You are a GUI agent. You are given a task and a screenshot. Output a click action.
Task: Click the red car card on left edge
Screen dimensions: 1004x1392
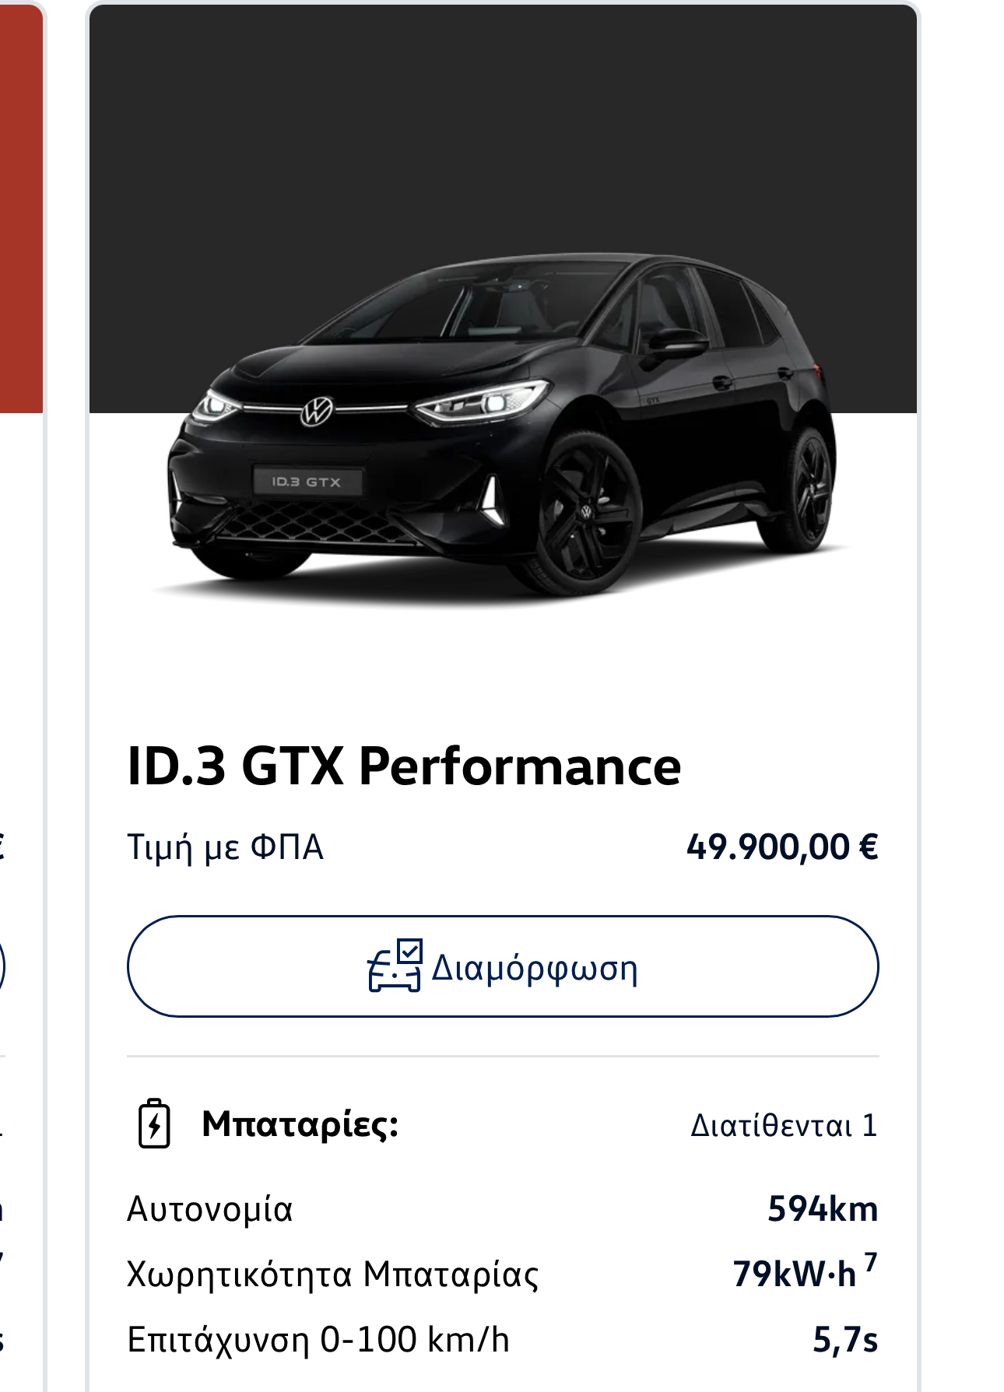pyautogui.click(x=21, y=209)
